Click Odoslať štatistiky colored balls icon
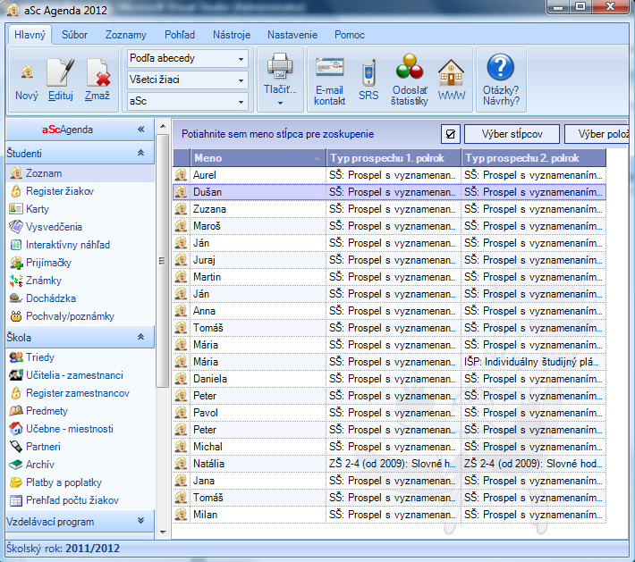The height and width of the screenshot is (562, 635). click(x=410, y=66)
